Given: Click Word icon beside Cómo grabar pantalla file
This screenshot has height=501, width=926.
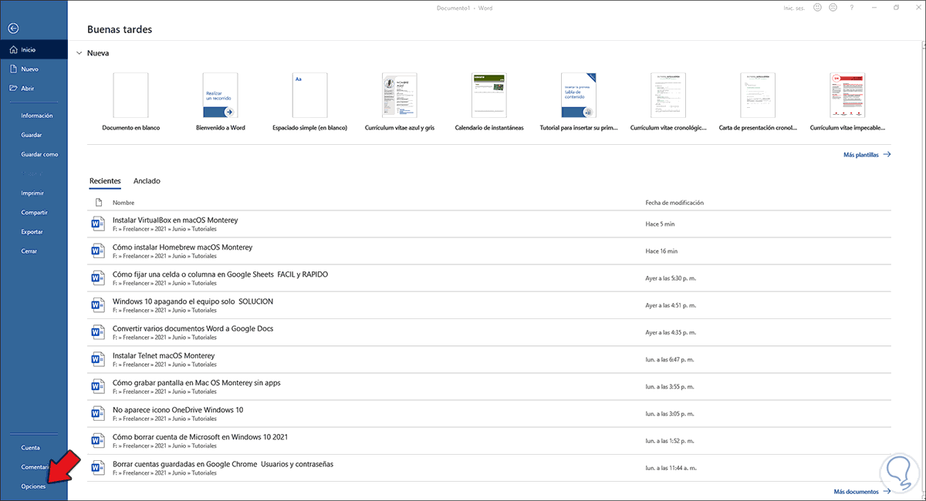Looking at the screenshot, I should (x=98, y=386).
